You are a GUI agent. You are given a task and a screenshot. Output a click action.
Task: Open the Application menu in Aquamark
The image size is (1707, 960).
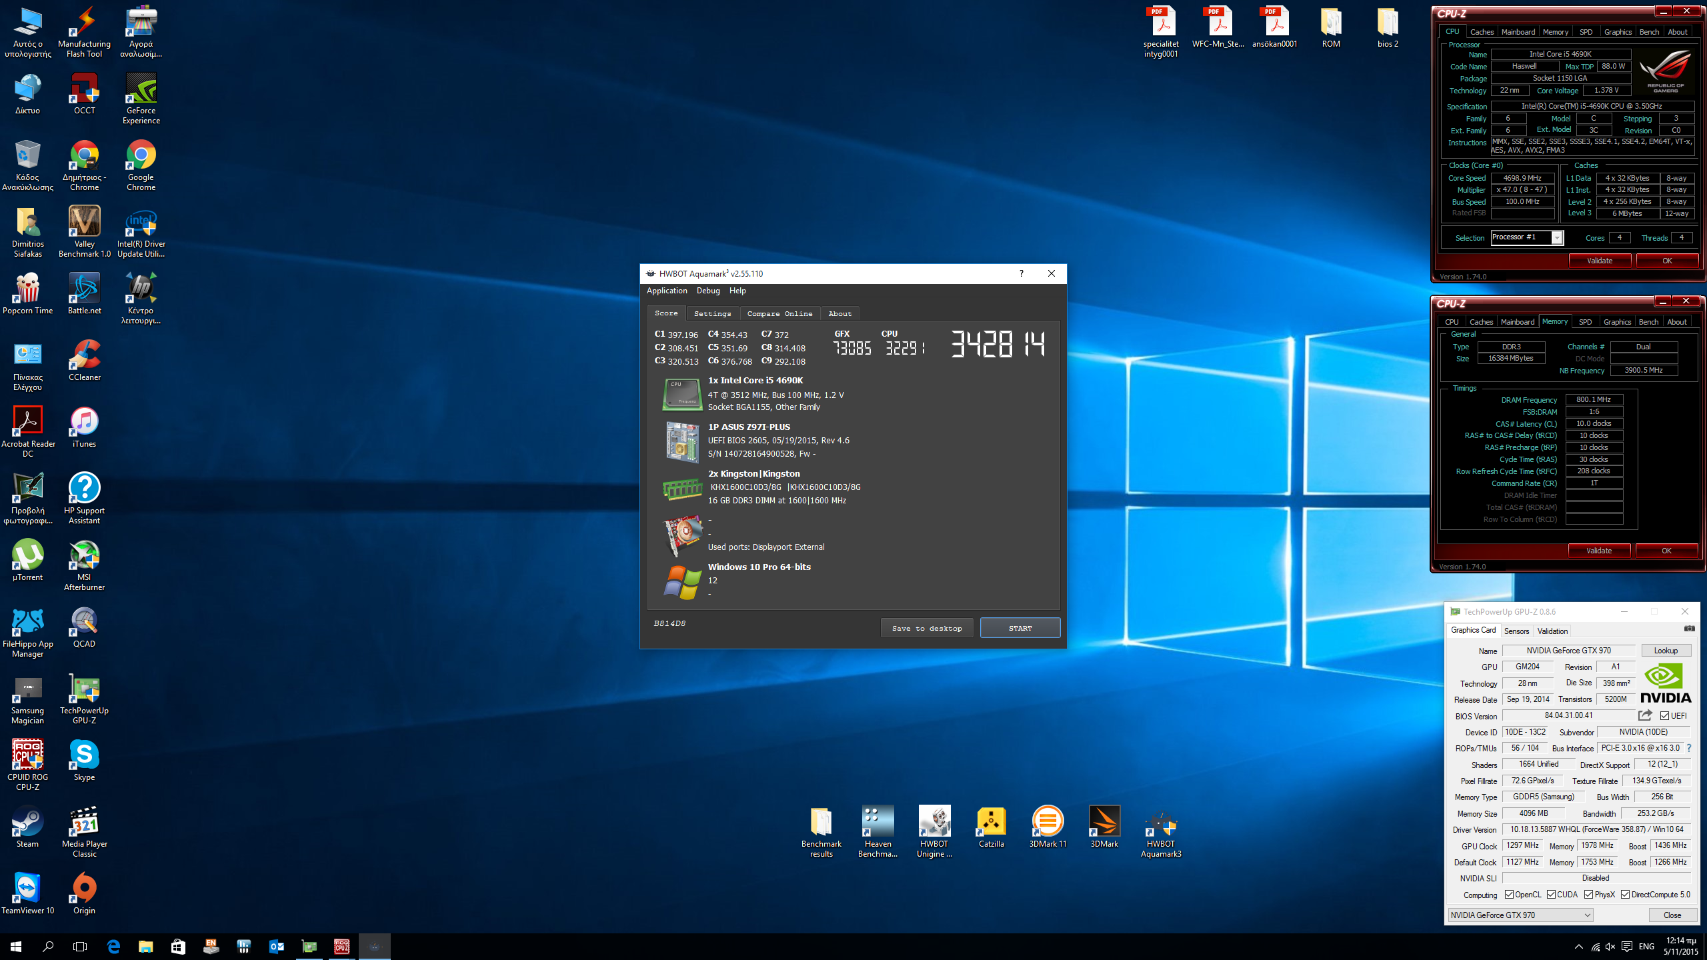[667, 291]
